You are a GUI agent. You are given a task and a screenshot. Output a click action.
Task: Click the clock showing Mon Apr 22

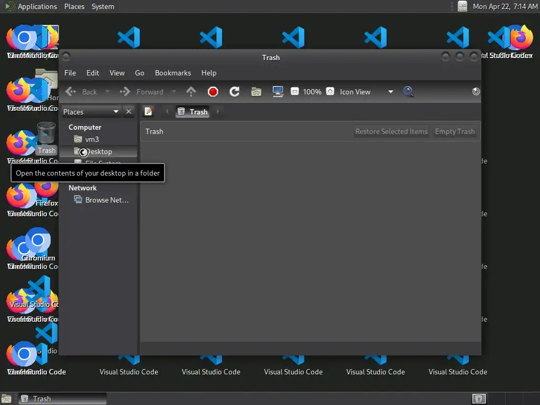coord(505,6)
